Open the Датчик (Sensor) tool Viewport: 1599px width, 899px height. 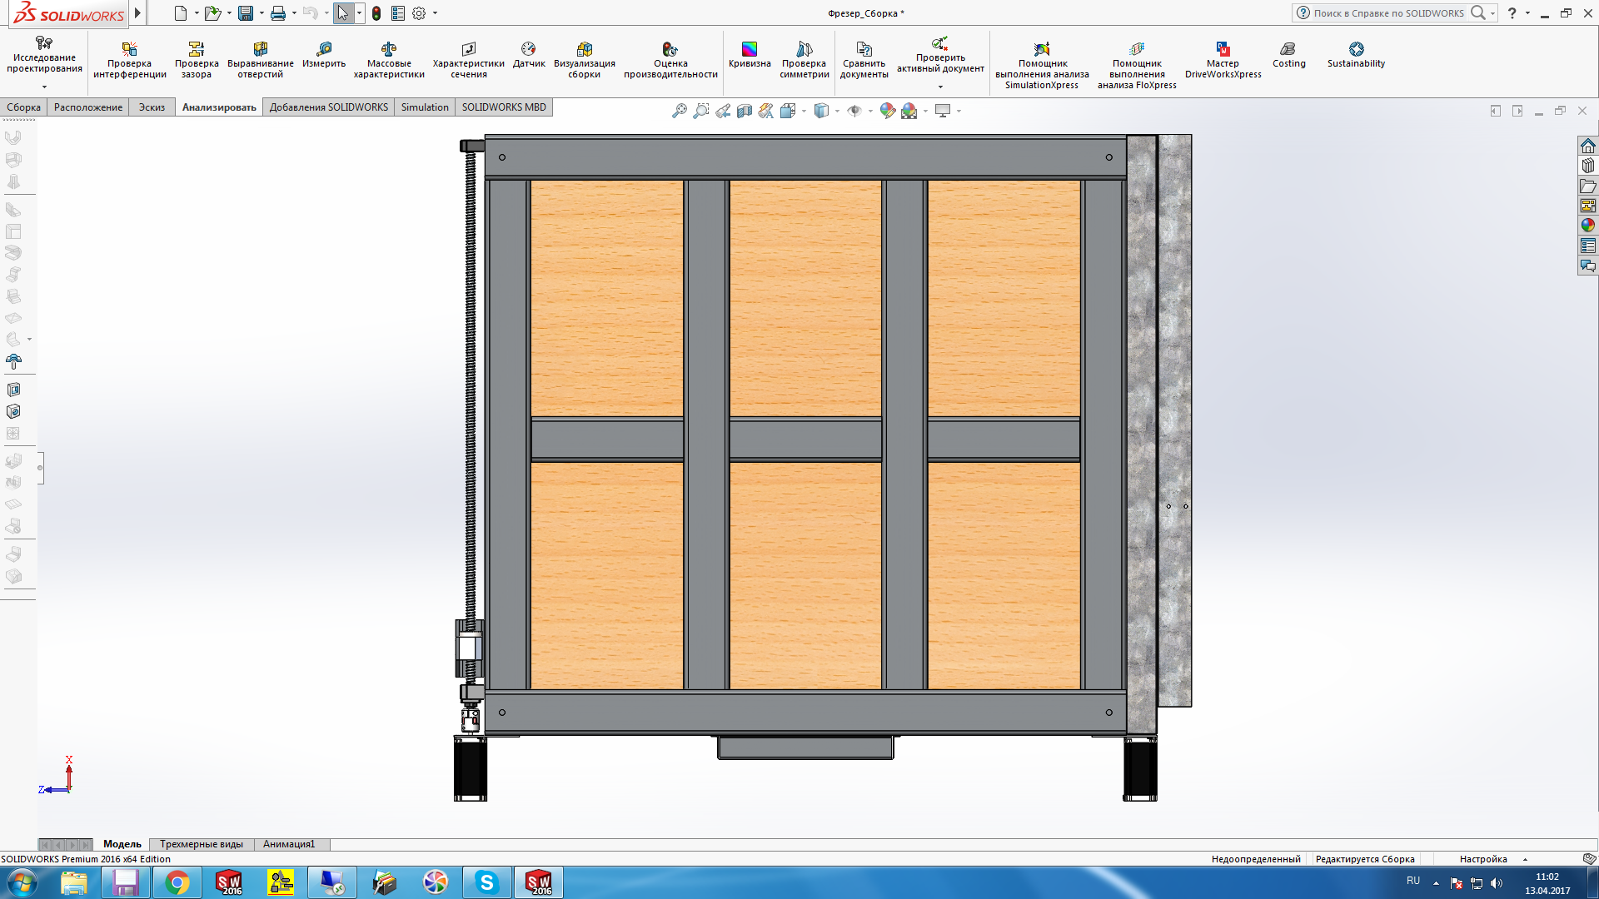[x=528, y=54]
